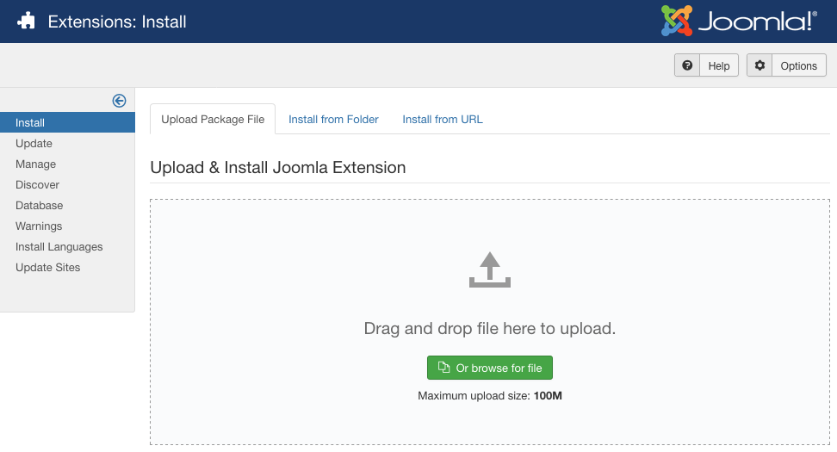Viewport: 837px width, 452px height.
Task: Open Update in the sidebar
Action: tap(34, 143)
